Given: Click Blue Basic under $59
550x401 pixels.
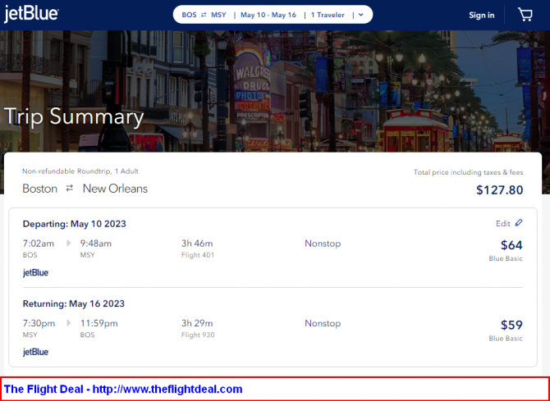Looking at the screenshot, I should point(506,339).
